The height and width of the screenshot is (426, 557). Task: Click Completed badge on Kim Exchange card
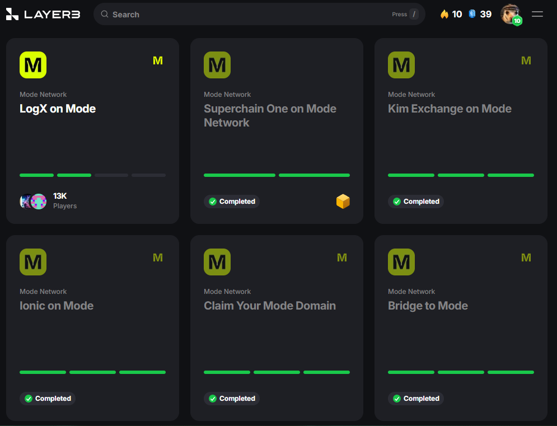coord(416,202)
